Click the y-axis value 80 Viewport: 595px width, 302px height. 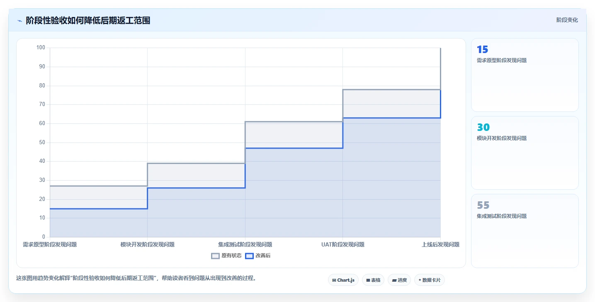click(x=42, y=86)
